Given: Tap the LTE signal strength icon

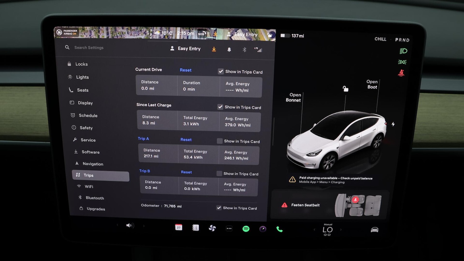Looking at the screenshot, I should click(x=258, y=50).
